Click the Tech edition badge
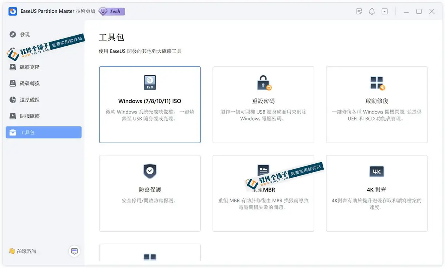 tap(112, 12)
